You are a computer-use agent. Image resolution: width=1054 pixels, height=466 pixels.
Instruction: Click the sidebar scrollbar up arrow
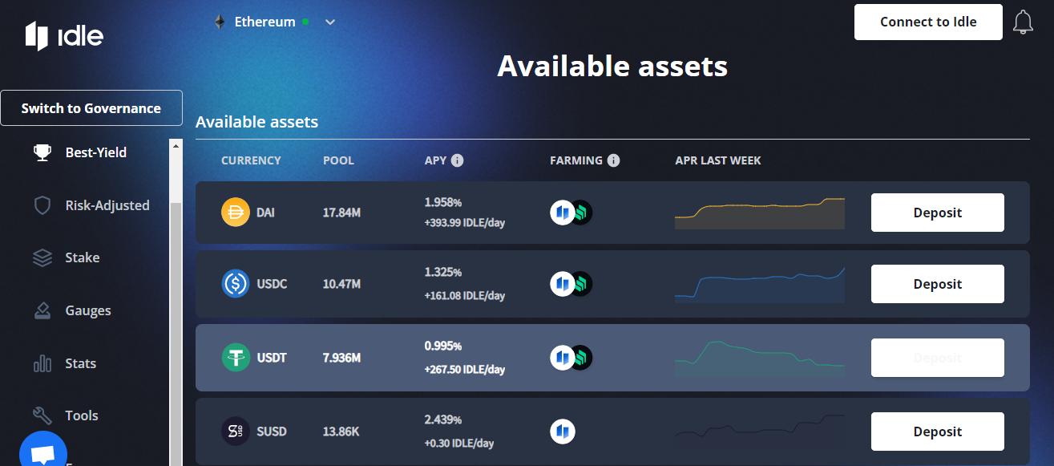(x=176, y=145)
